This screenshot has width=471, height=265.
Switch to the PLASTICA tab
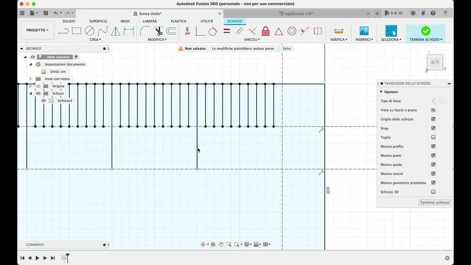click(x=178, y=21)
